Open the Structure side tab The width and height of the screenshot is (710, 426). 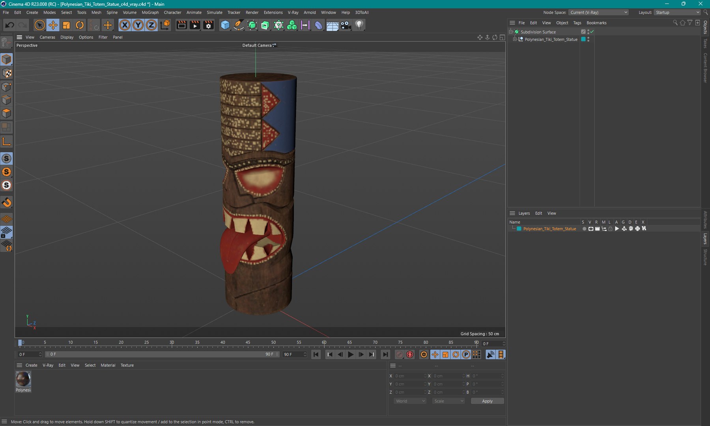tap(705, 257)
